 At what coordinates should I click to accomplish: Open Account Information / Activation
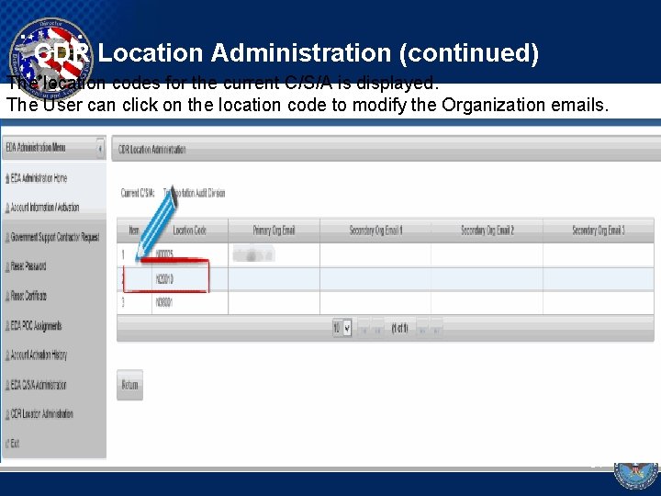pos(45,207)
